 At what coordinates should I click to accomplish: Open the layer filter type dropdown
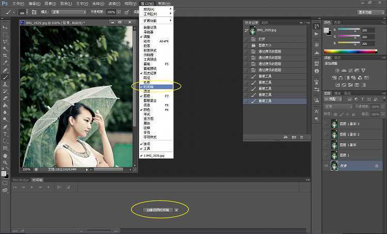click(333, 99)
